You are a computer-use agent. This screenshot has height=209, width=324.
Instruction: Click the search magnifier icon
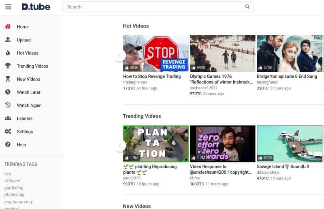(x=247, y=7)
